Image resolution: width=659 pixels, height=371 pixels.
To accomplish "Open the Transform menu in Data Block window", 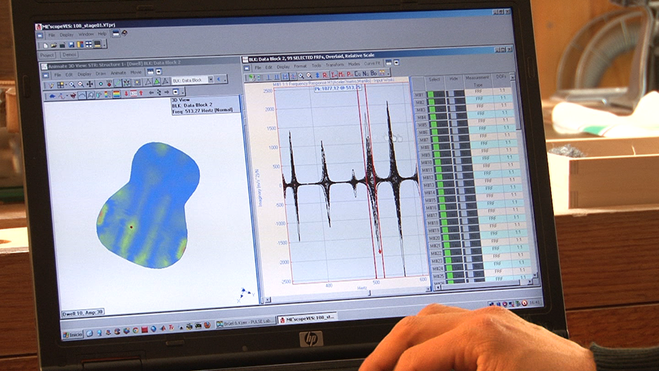I will 335,65.
